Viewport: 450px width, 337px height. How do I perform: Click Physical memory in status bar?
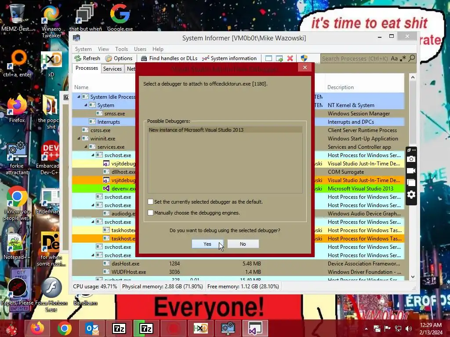163,287
